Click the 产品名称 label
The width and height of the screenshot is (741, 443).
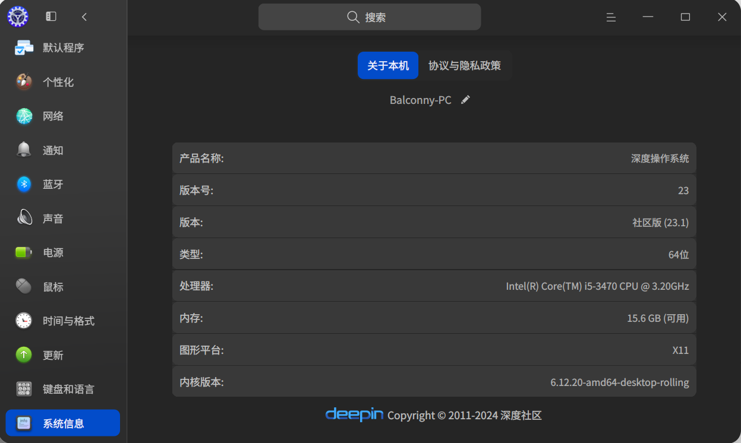coord(201,158)
